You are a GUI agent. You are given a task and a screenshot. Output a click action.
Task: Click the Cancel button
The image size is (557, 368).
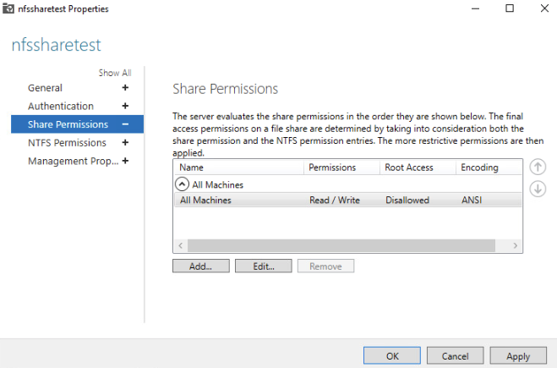click(x=455, y=356)
